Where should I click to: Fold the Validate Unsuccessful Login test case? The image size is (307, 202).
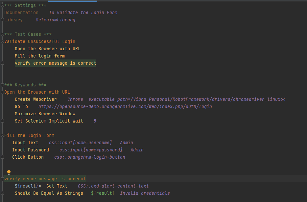pyautogui.click(x=2, y=42)
